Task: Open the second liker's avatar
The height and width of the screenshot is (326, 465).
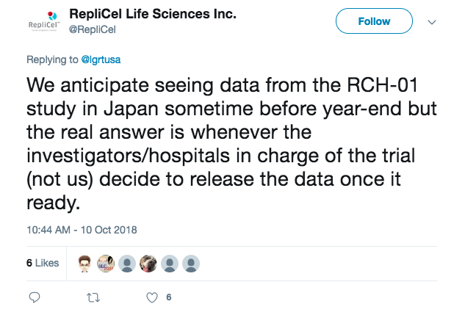Action: coord(106,263)
